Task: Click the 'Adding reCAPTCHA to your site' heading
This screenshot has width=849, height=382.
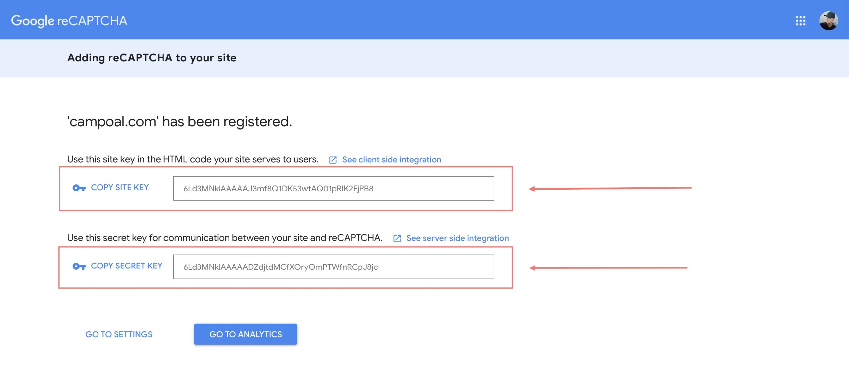Action: 152,58
